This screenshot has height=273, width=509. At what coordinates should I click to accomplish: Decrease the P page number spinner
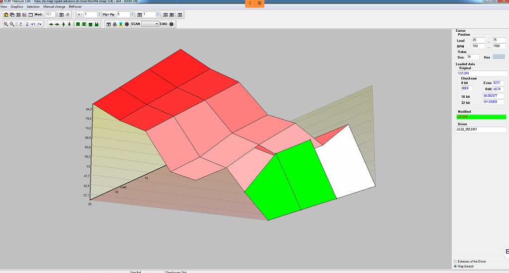158,15
